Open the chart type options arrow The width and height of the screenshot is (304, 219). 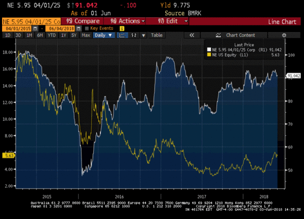point(143,35)
